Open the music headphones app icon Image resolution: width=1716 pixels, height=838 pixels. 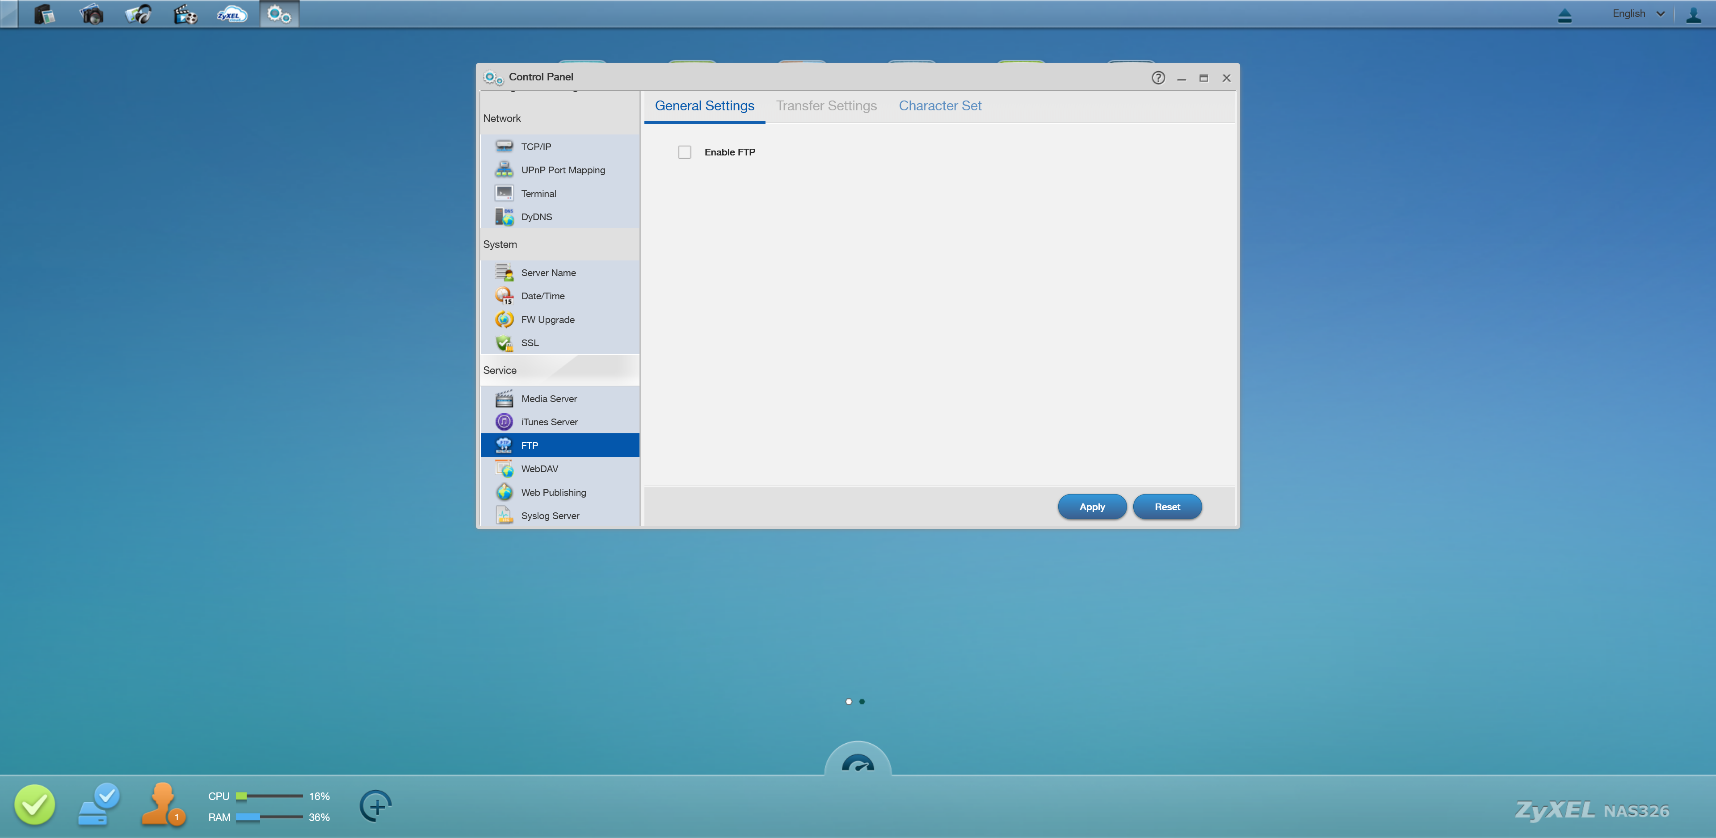(139, 14)
